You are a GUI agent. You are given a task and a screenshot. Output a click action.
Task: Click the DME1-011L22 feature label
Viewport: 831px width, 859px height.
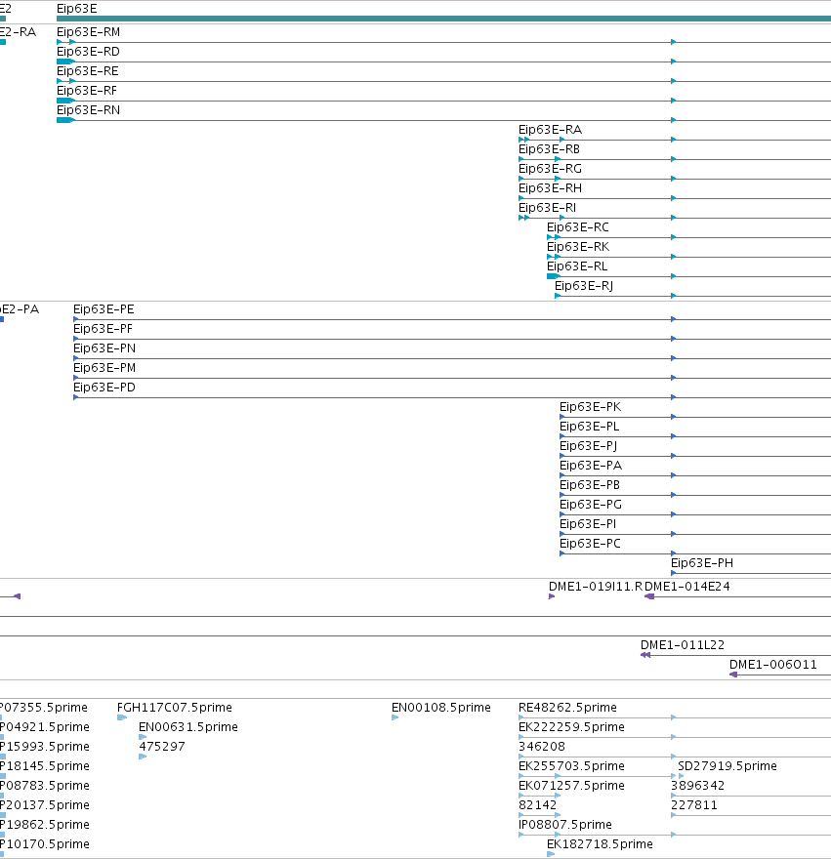tap(683, 645)
